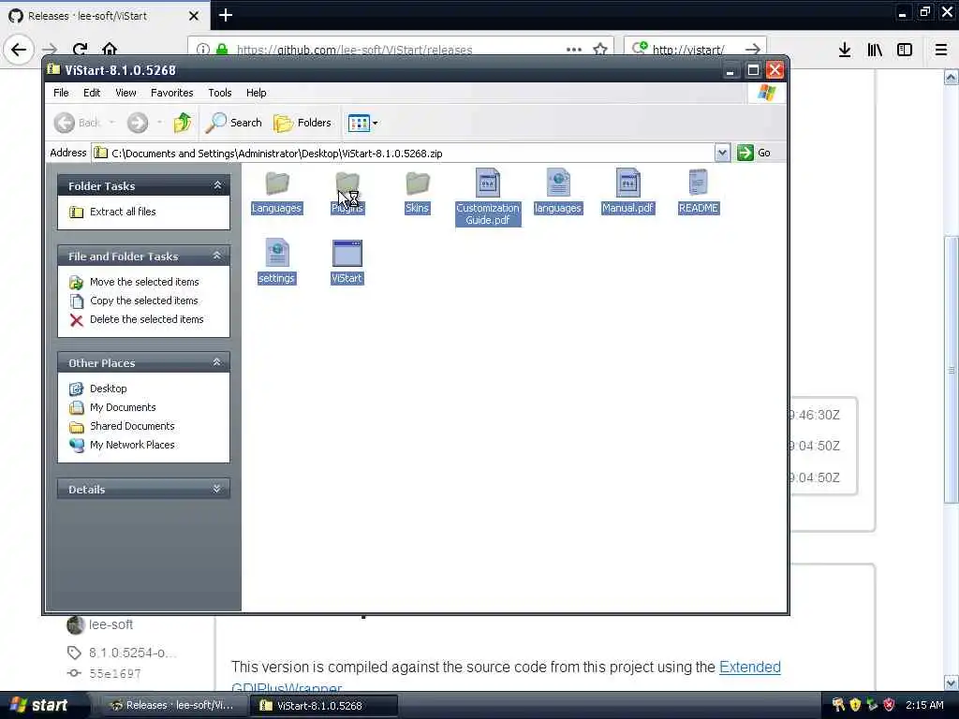The height and width of the screenshot is (719, 959).
Task: Click browser page scrollbar down arrow
Action: (x=951, y=682)
